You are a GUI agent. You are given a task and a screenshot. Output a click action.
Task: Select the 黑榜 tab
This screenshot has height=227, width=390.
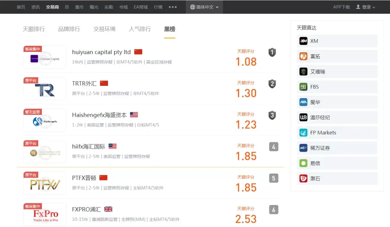pos(170,29)
